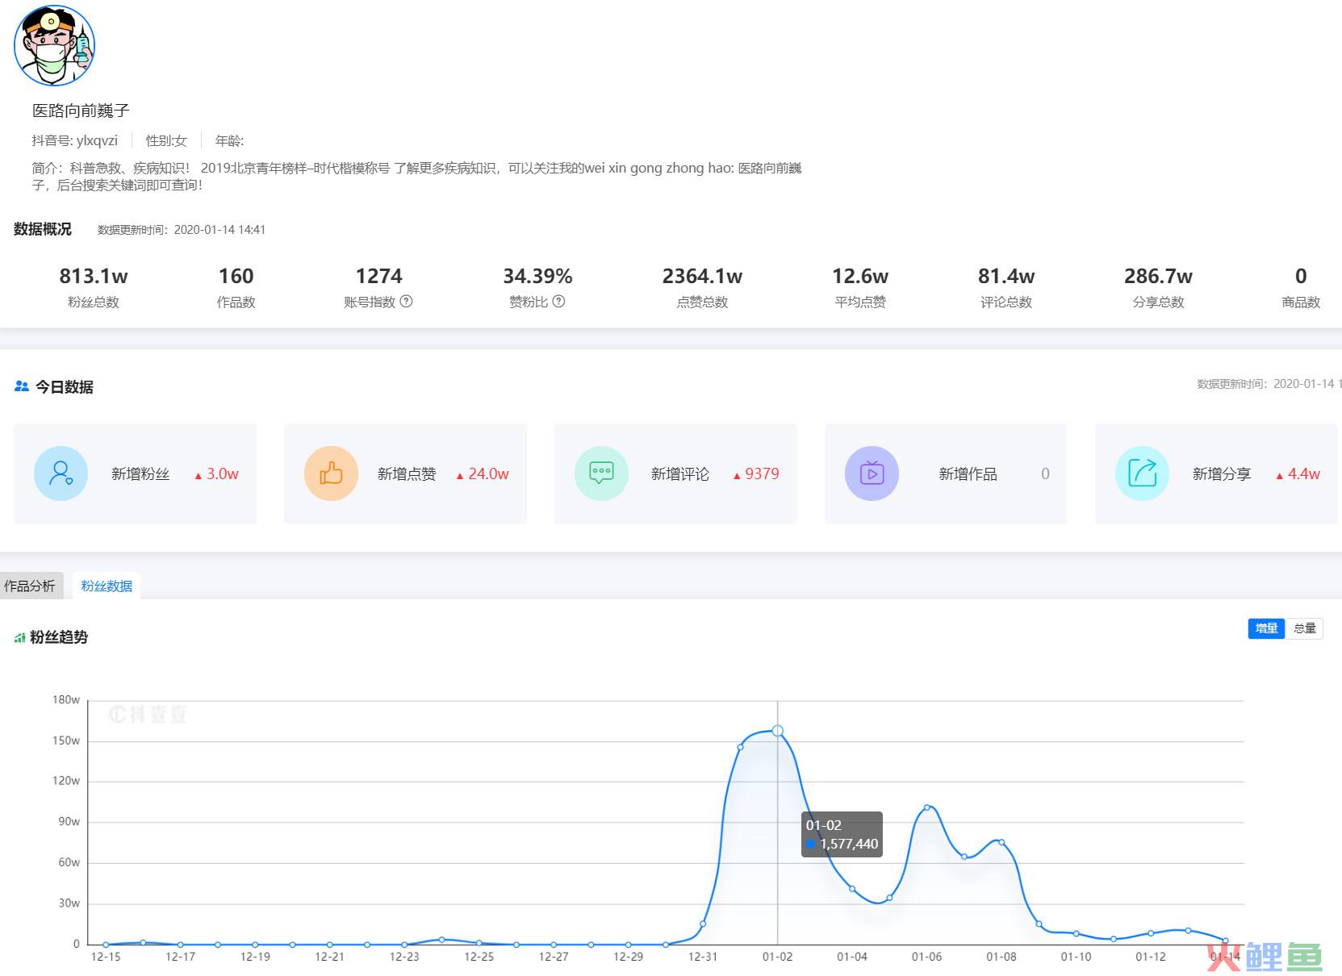Screen dimensions: 1342x976
Task: Click the help icon beside 赞粉比
Action: coord(558,302)
